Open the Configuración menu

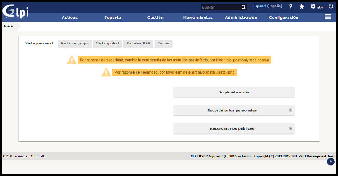click(x=283, y=18)
